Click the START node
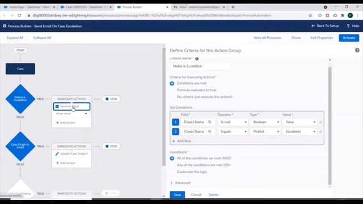Screen dimensions: 363x204 pos(20,50)
